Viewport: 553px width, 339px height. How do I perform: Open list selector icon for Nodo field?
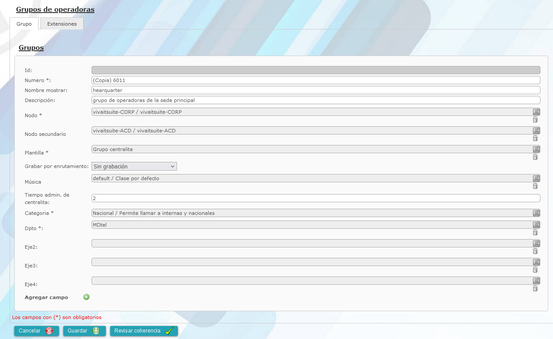536,112
